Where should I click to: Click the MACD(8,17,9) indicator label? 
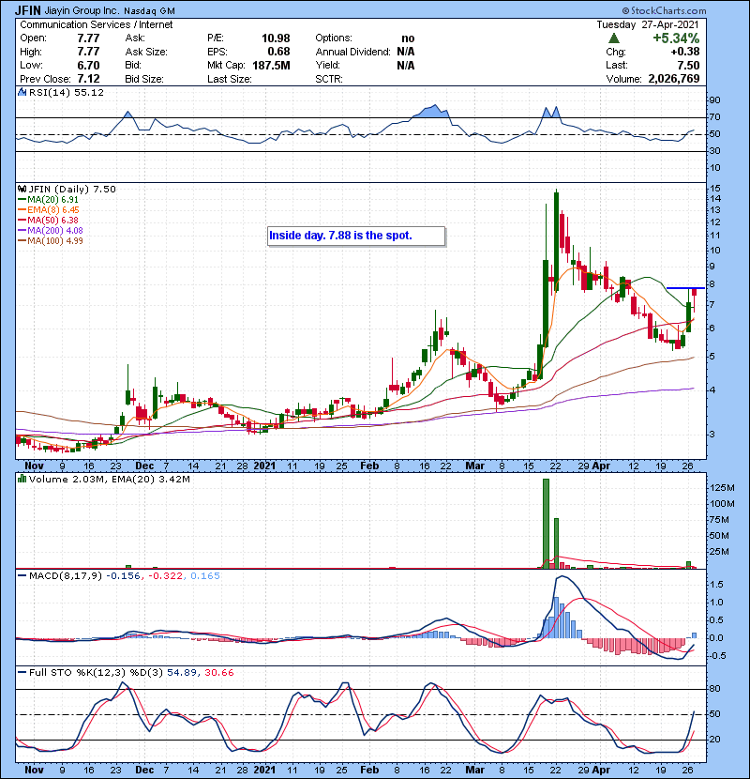[66, 576]
